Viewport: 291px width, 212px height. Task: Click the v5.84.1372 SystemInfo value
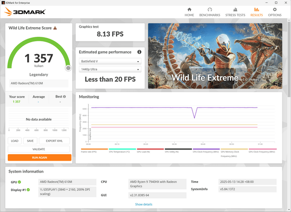[x=247, y=189]
